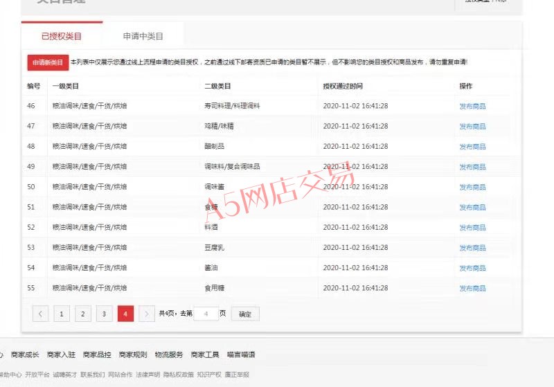
Task: Click the next page arrow
Action: coord(146,314)
